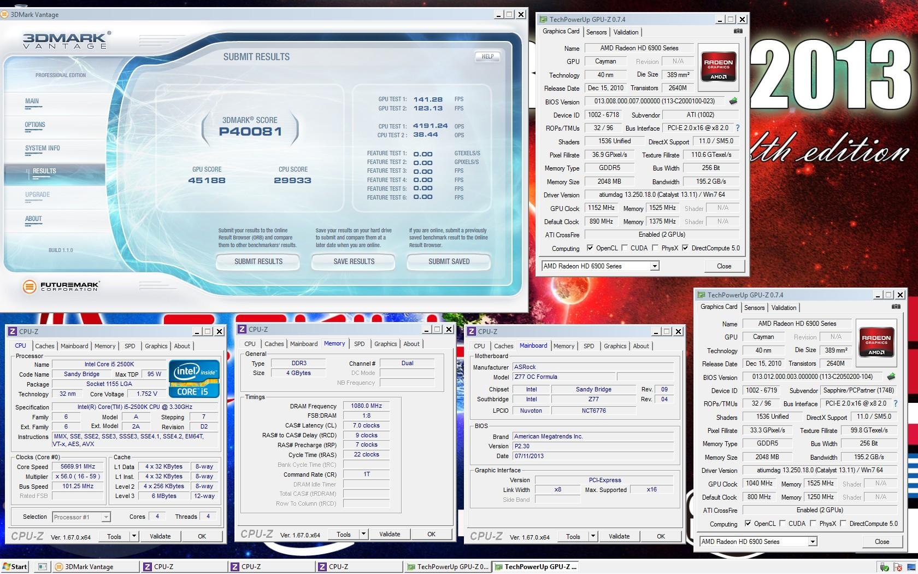
Task: Click the Save Results button
Action: click(x=354, y=262)
